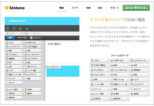154x106 pixels.
Task: Click レコード番号 under the フォームのパーツ heading
Action: pyautogui.click(x=100, y=94)
